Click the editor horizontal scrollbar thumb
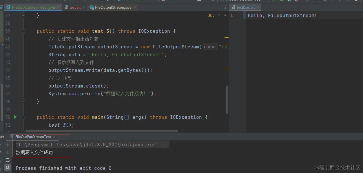The image size is (363, 173). click(x=102, y=131)
